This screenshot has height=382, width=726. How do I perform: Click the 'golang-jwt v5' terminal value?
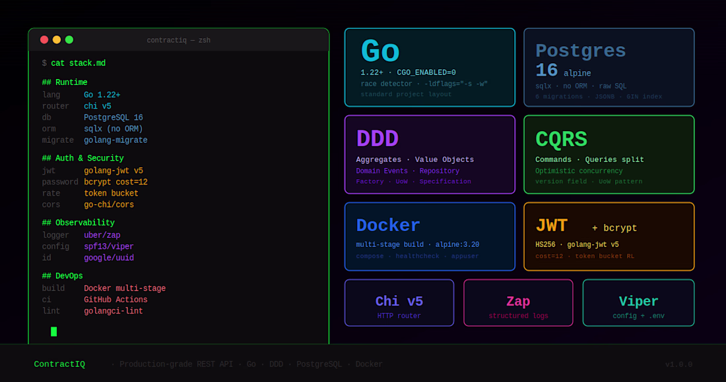tap(114, 171)
